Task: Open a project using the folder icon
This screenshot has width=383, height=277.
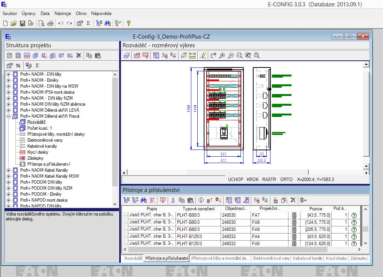Action: click(14, 23)
